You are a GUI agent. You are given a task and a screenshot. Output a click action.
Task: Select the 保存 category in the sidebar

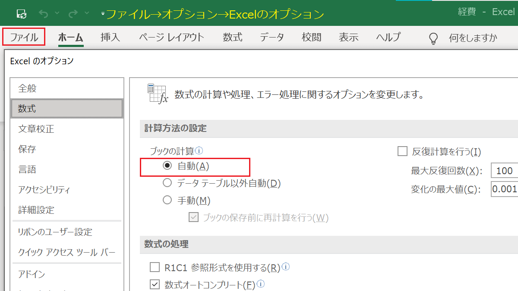click(x=27, y=149)
